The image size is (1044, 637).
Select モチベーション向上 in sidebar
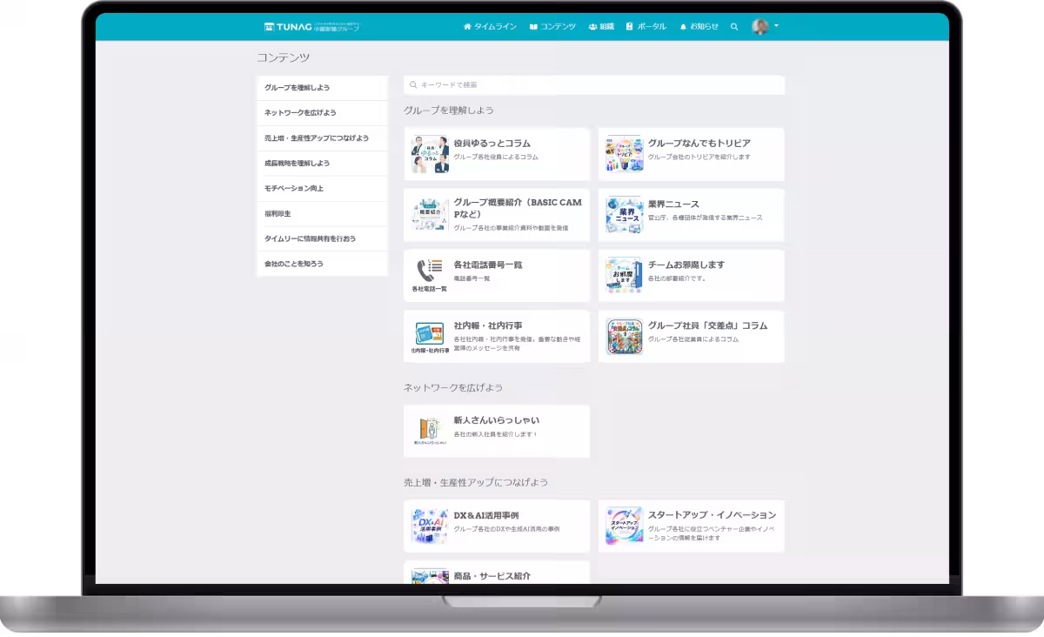click(322, 189)
